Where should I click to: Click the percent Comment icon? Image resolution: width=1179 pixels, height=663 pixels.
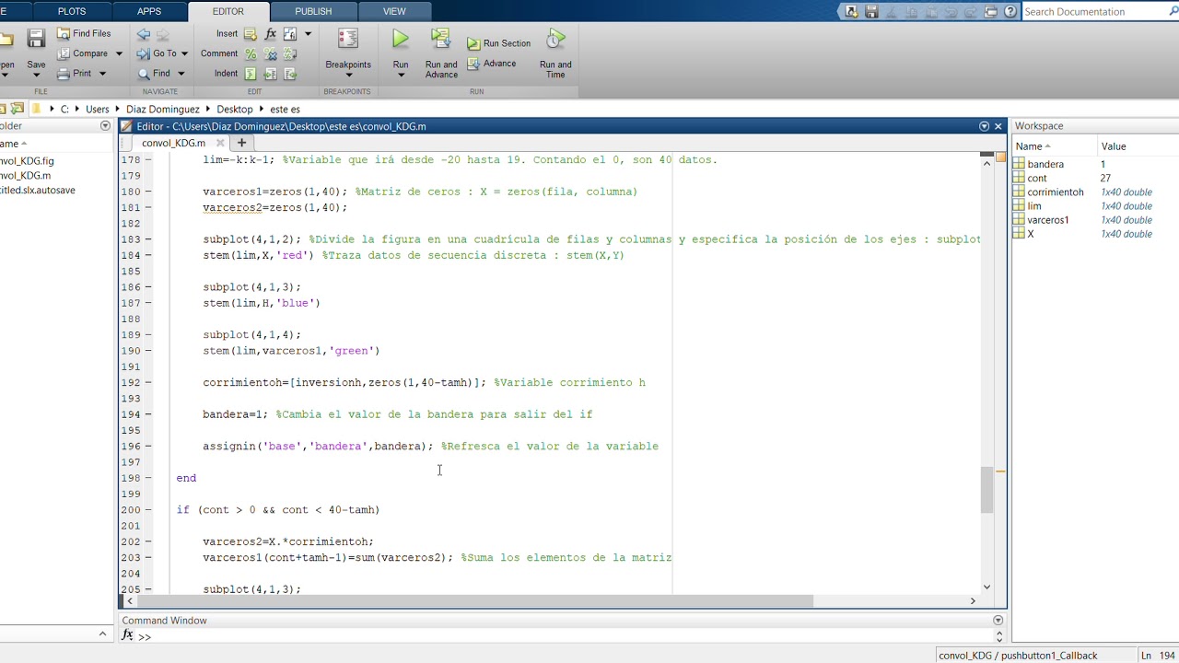(x=251, y=53)
